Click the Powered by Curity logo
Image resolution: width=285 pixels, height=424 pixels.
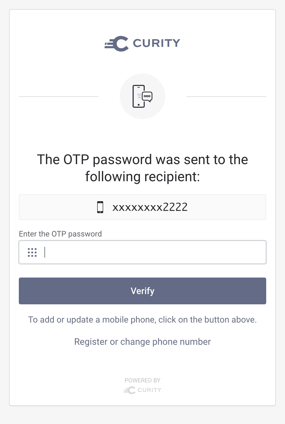(142, 390)
